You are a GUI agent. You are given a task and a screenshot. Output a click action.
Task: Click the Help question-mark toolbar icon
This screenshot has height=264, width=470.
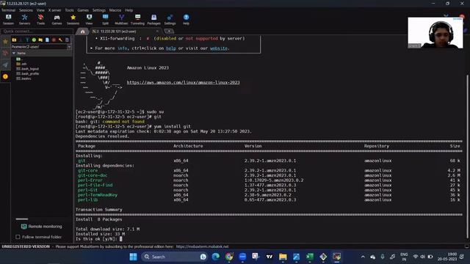[x=186, y=20]
